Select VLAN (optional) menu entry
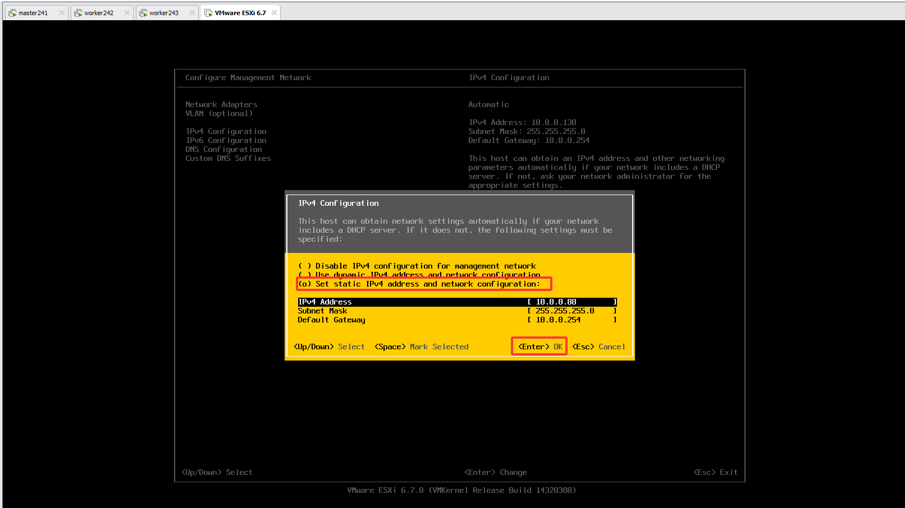This screenshot has width=905, height=508. 219,113
